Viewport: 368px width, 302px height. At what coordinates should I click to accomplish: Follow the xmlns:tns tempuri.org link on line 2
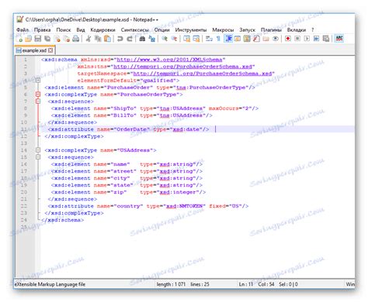pos(182,67)
